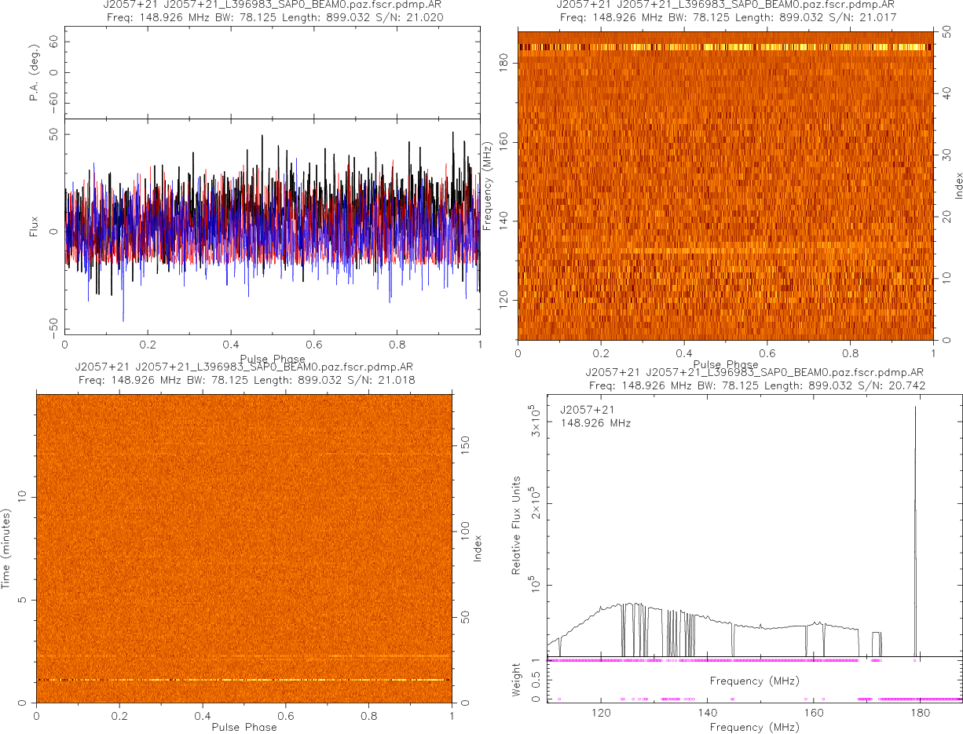Click the bright yellow band atop the frequency-phase plot
Viewport: 963px width, 734px height.
point(725,47)
